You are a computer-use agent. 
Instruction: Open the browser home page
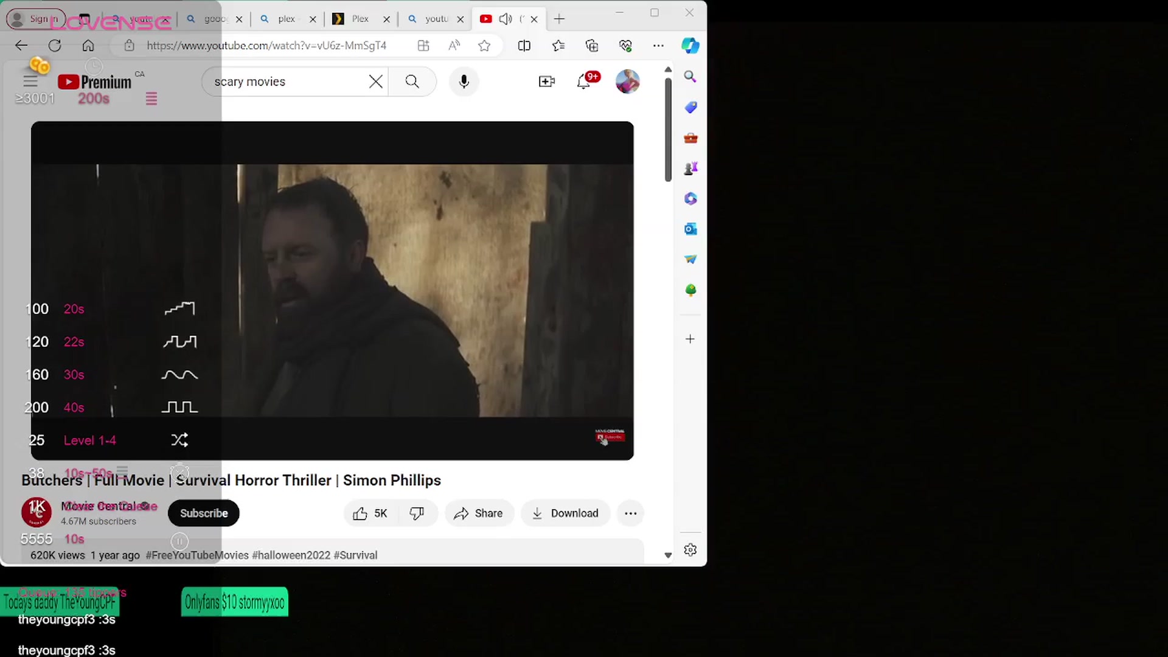[88, 46]
